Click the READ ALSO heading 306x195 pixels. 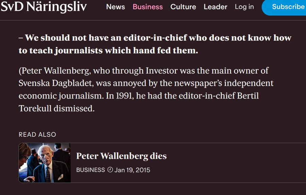pyautogui.click(x=37, y=134)
